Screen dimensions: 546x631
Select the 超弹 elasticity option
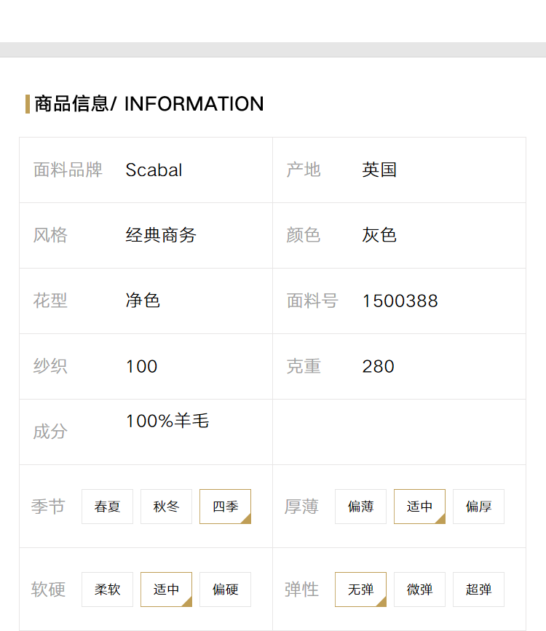coord(478,589)
